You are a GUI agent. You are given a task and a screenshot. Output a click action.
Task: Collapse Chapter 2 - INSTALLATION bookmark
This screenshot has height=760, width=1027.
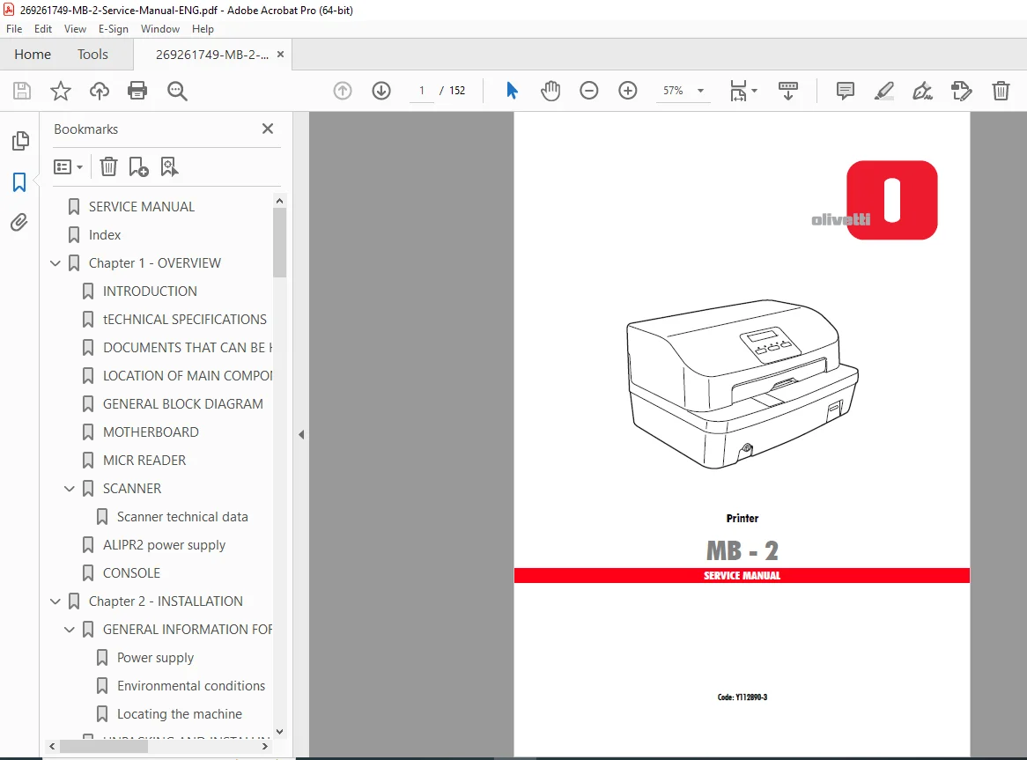55,601
